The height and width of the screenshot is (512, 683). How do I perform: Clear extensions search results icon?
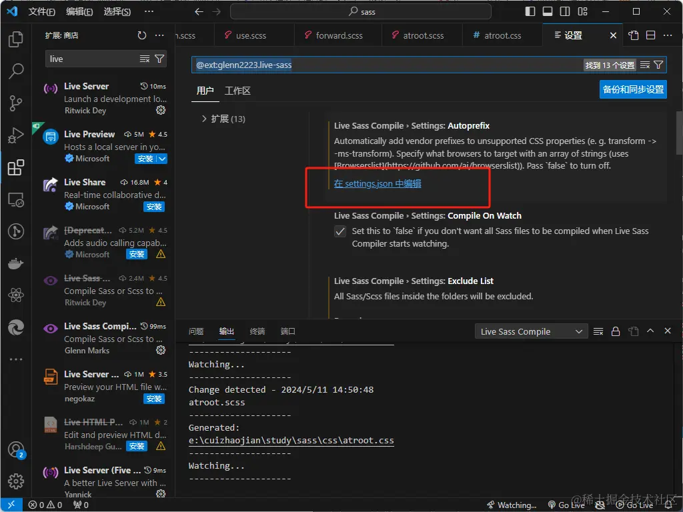(x=145, y=59)
